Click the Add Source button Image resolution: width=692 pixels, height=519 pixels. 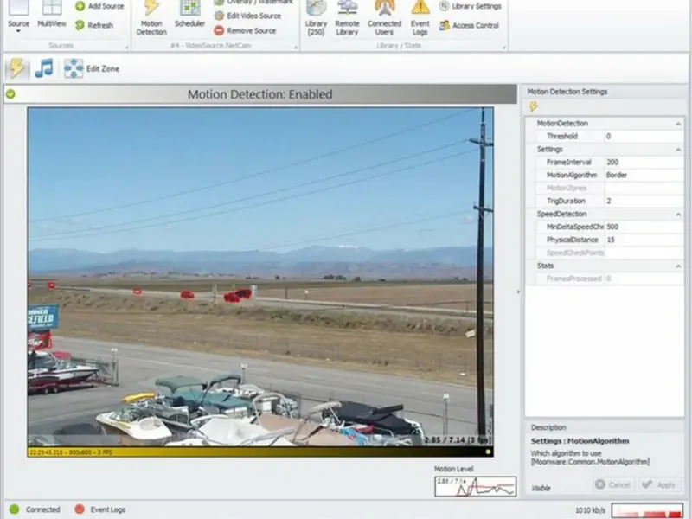click(x=99, y=6)
